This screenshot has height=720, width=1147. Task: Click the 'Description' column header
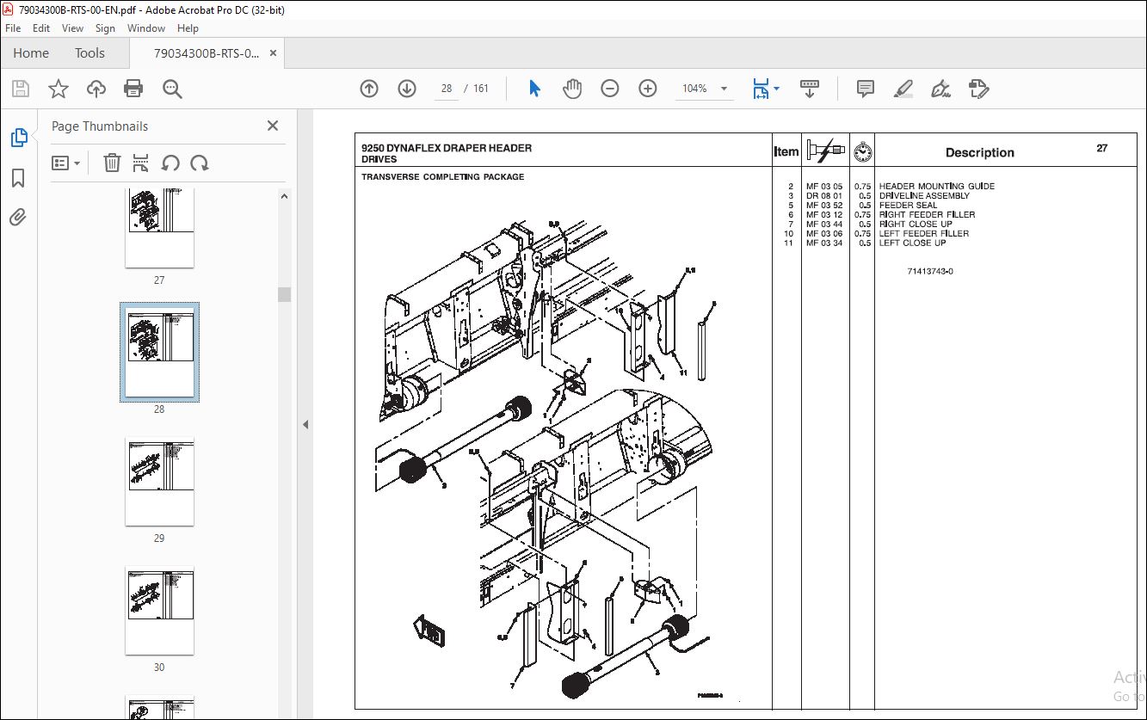coord(979,152)
